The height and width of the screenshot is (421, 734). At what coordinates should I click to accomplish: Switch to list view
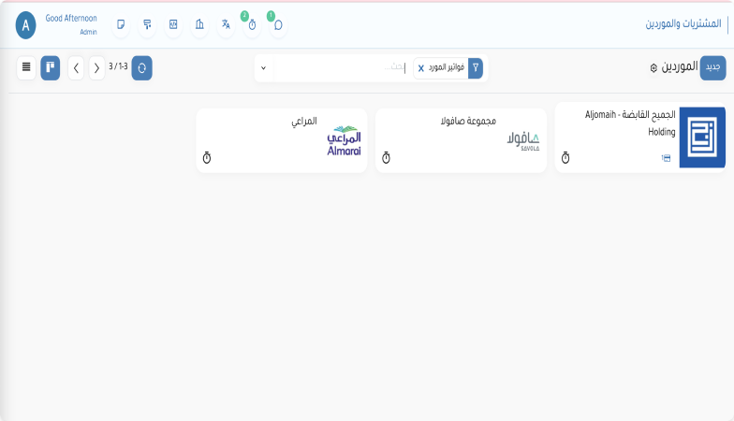pos(26,67)
